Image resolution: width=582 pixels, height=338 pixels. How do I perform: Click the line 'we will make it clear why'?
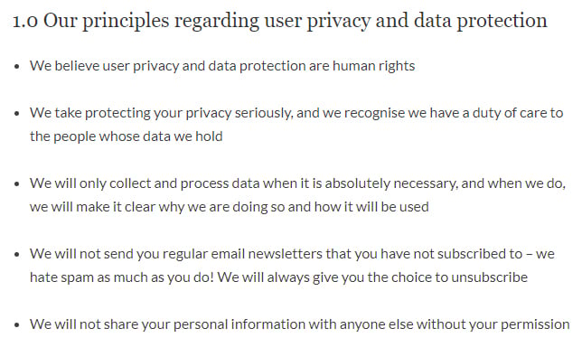(230, 207)
